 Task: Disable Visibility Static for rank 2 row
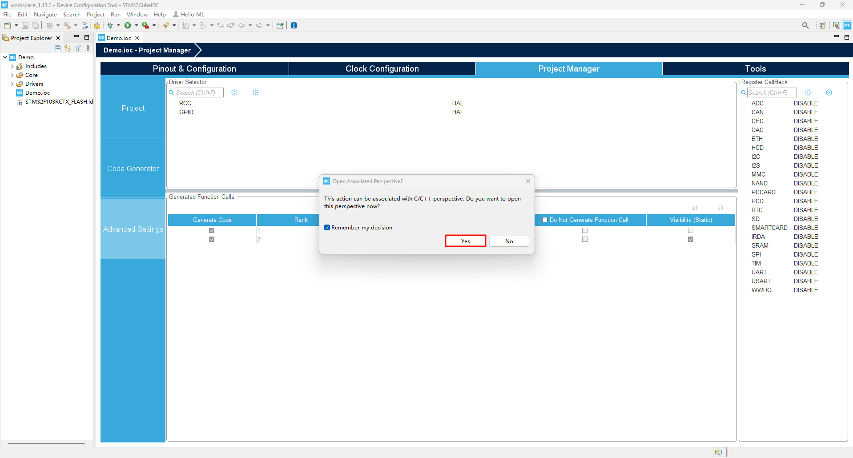coord(691,239)
